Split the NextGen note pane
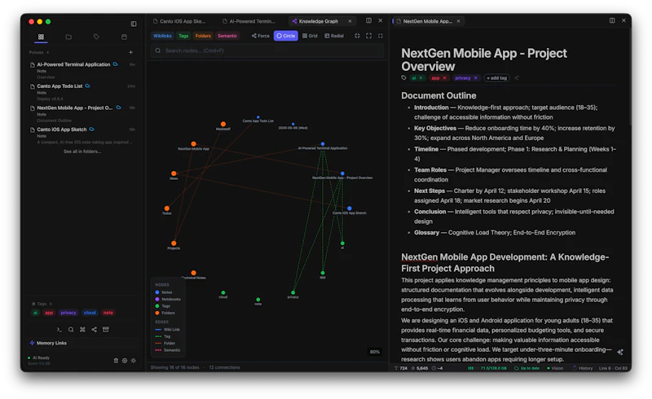The image size is (652, 399). (612, 20)
